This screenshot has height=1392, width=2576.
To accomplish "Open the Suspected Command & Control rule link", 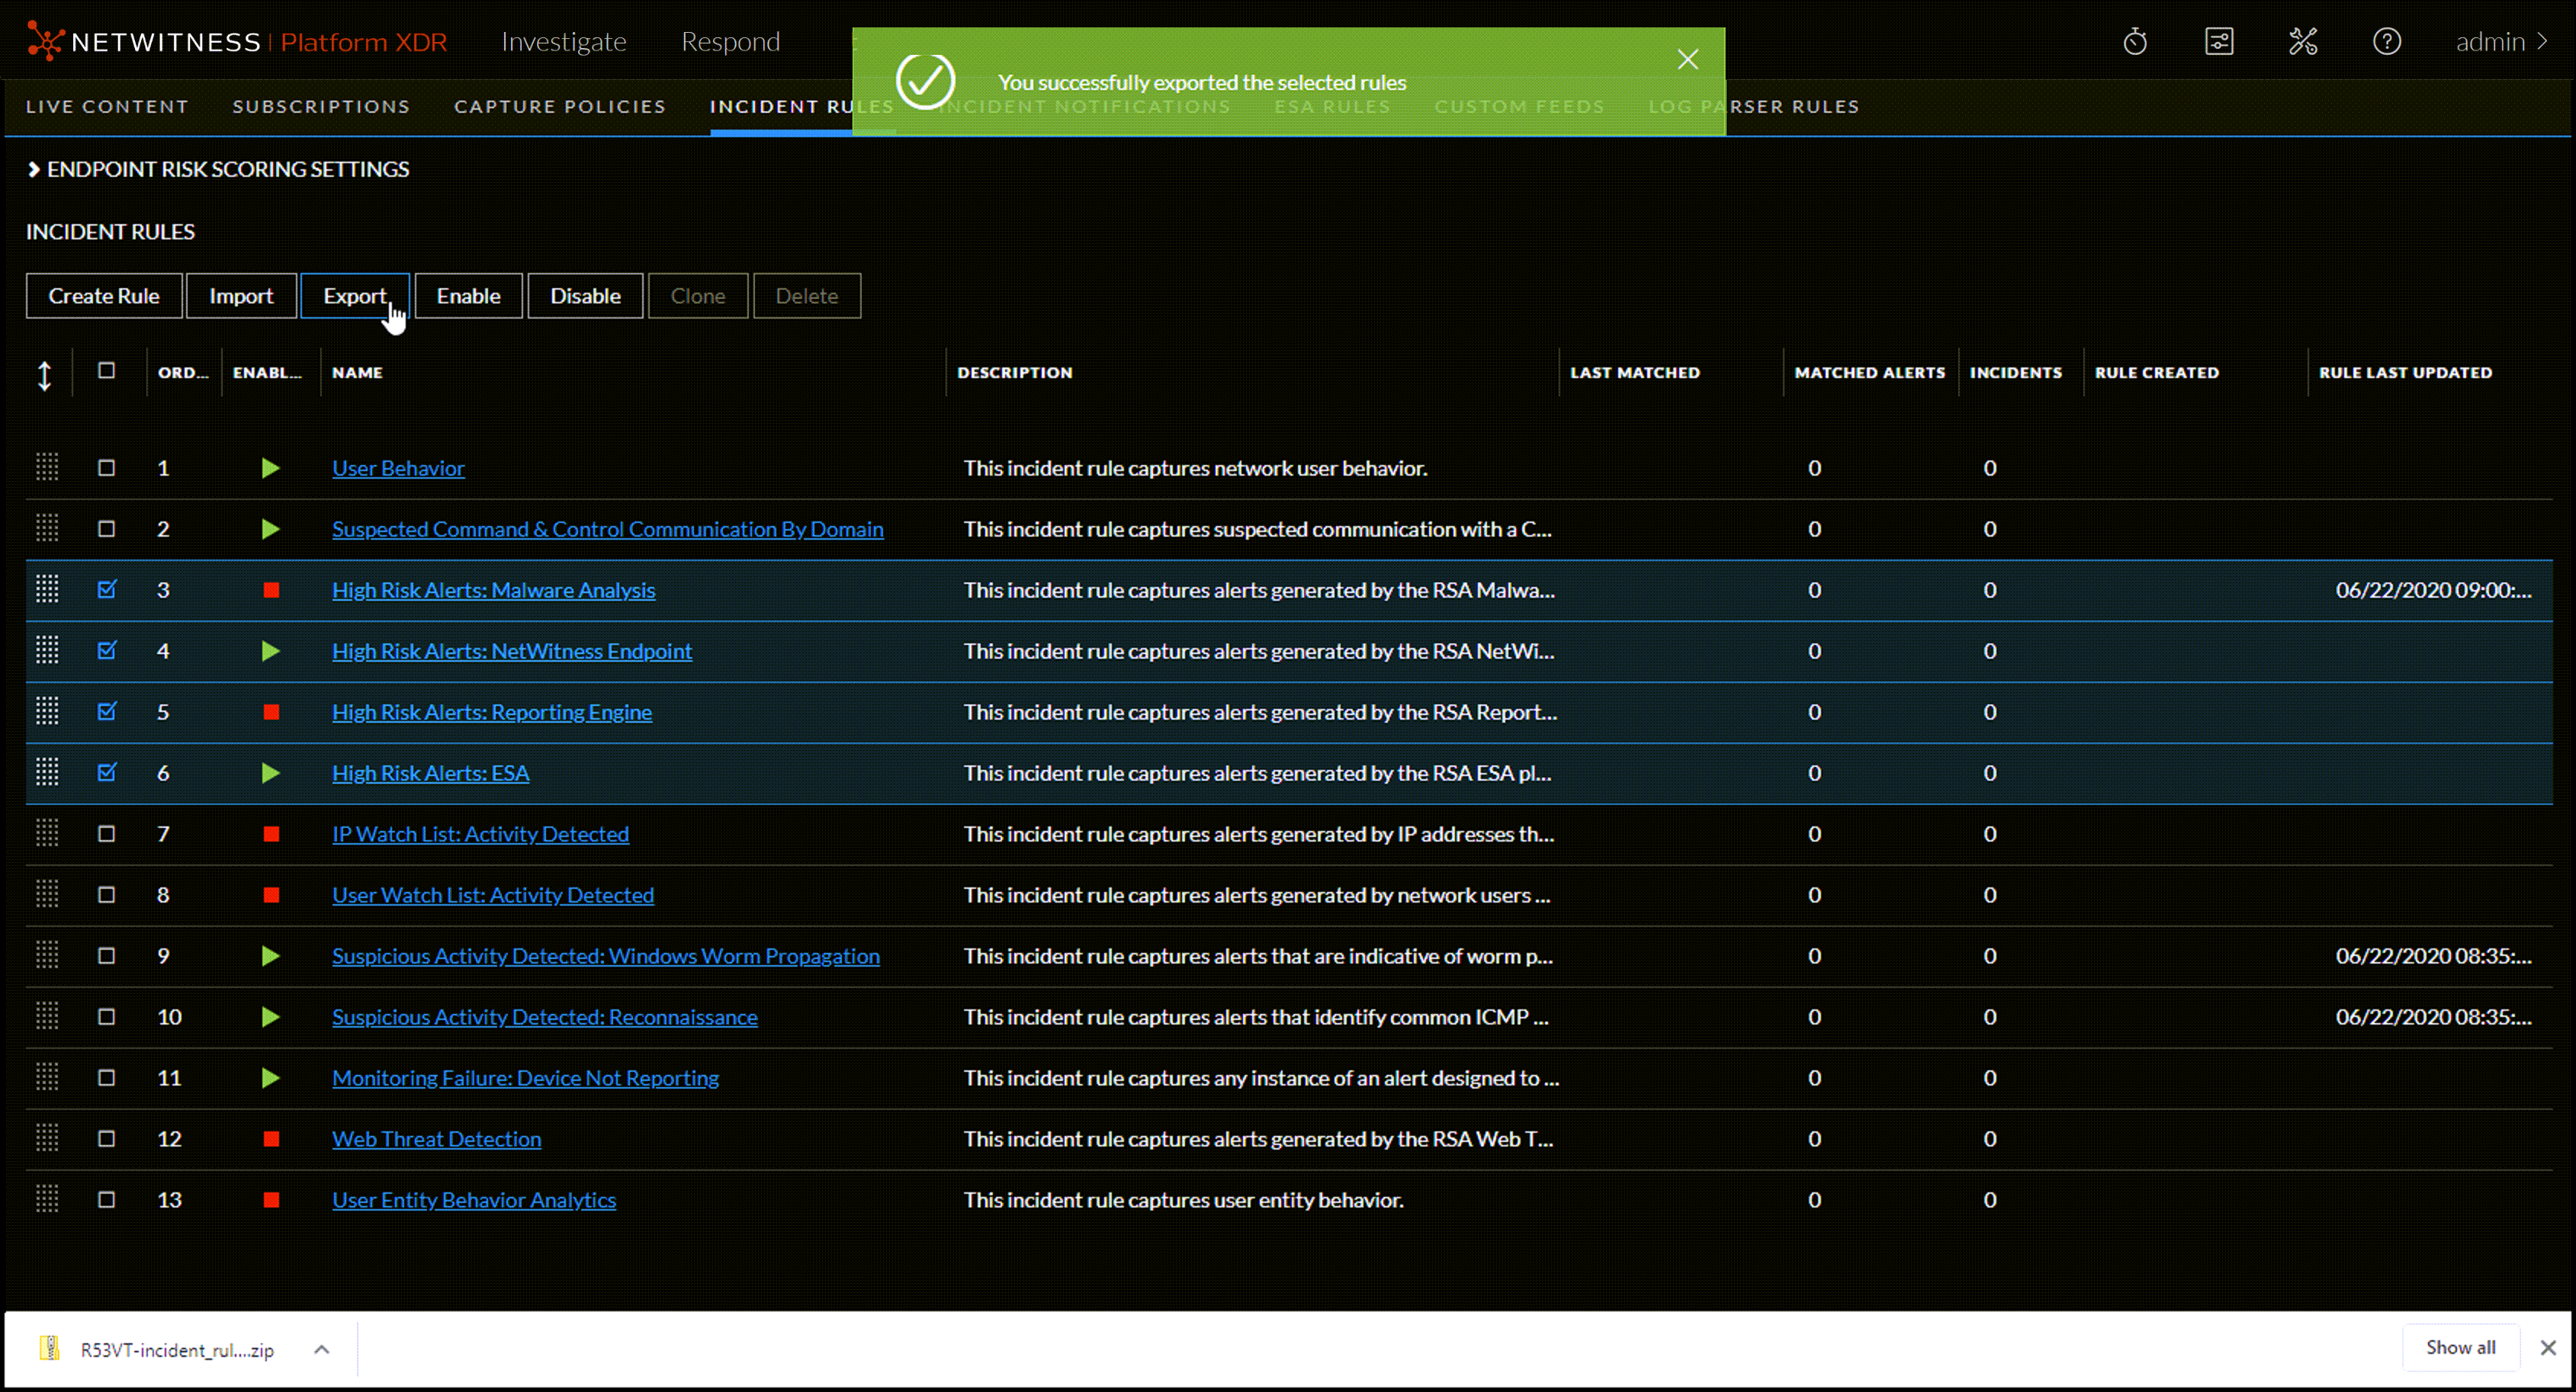I will click(607, 529).
